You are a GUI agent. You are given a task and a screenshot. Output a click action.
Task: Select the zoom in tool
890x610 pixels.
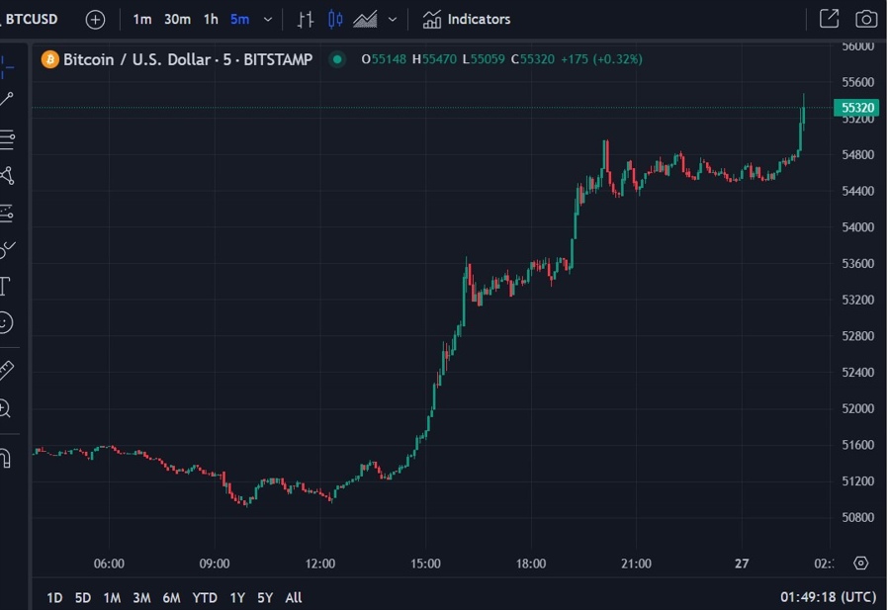tap(5, 408)
